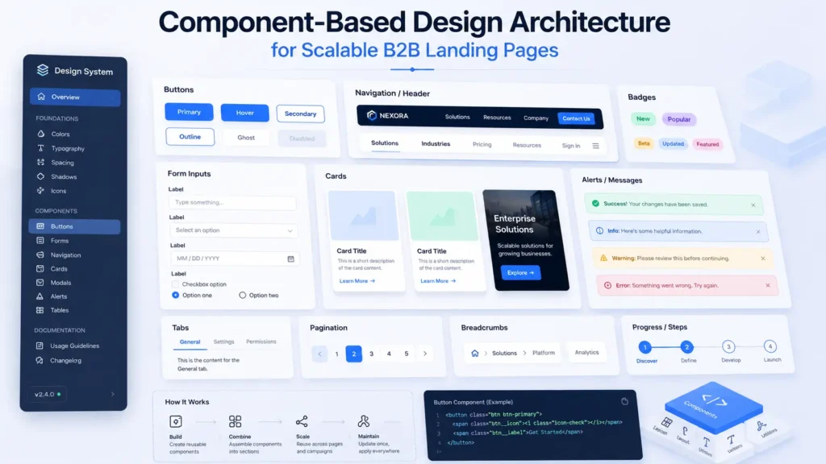Screen dimensions: 826x464
Task: Click the Design System layers logo icon
Action: (43, 70)
